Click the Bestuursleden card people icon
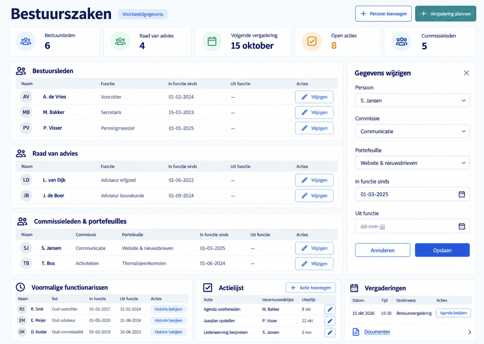The height and width of the screenshot is (344, 484). point(26,41)
